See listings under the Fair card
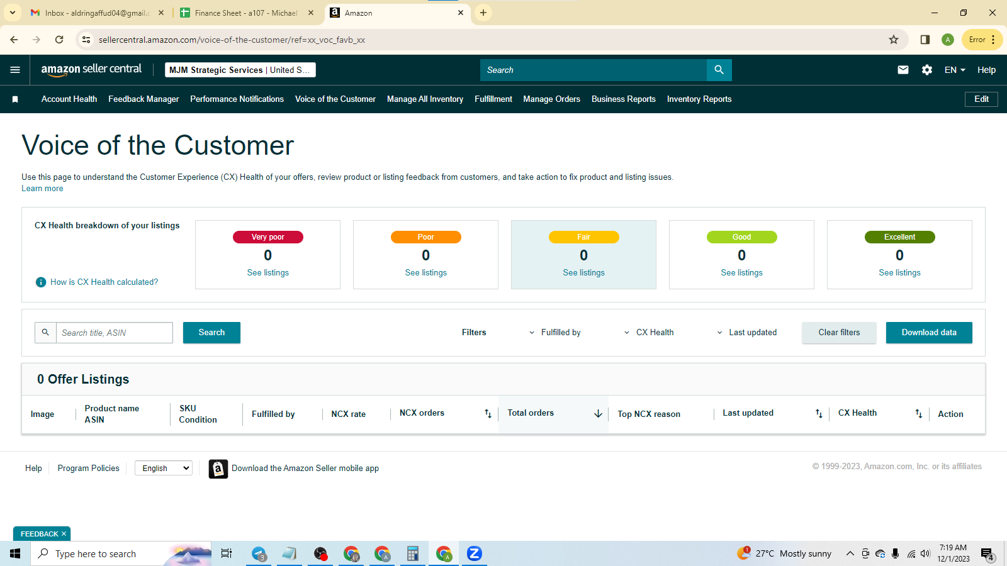The height and width of the screenshot is (566, 1007). tap(584, 273)
